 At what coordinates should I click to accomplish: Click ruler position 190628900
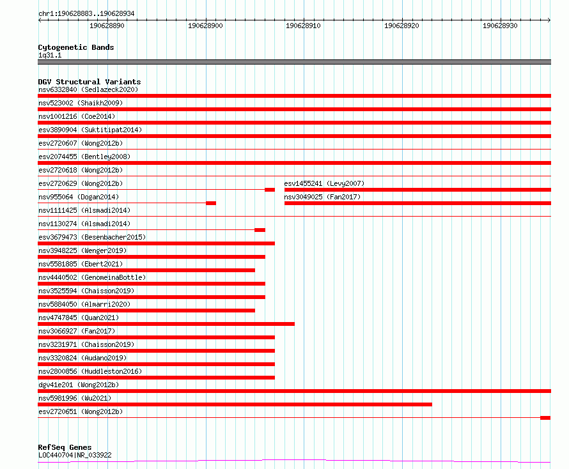tap(205, 26)
